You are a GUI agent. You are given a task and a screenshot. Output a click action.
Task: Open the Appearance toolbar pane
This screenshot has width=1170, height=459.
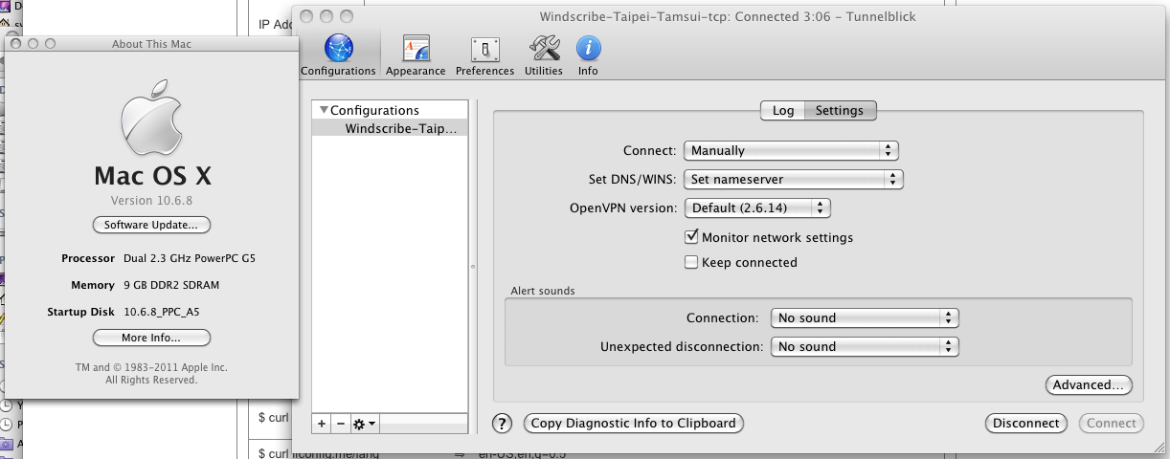tap(416, 55)
